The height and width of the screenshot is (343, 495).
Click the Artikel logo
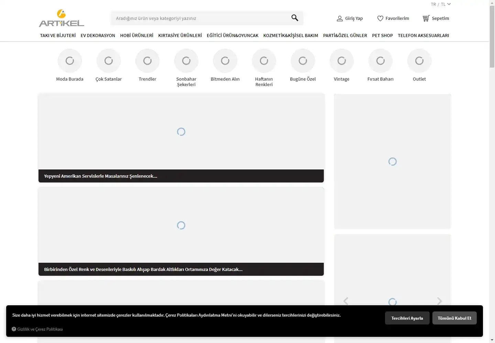(x=62, y=18)
